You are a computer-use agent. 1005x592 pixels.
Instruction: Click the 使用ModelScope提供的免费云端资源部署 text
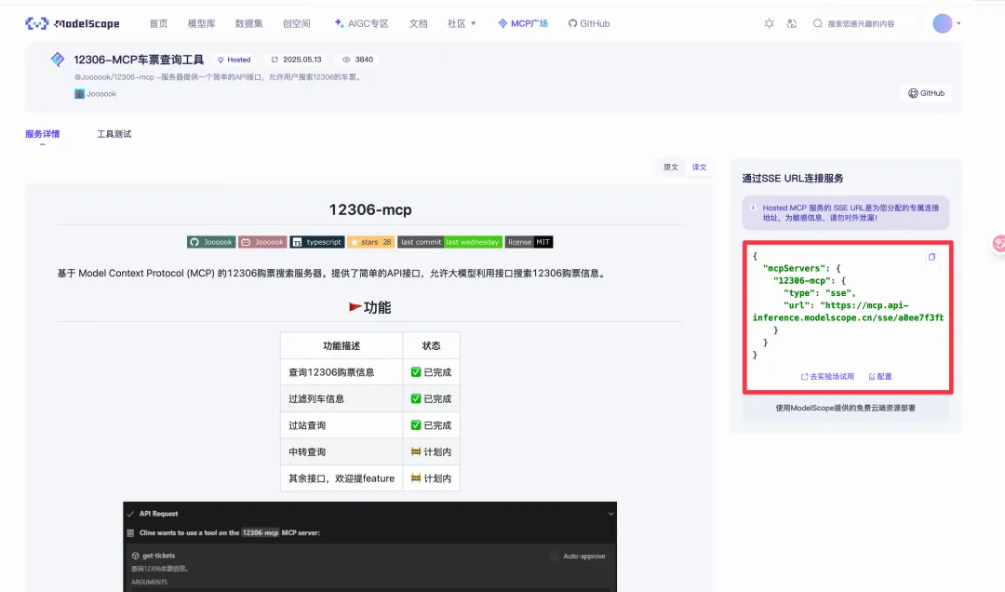[845, 408]
